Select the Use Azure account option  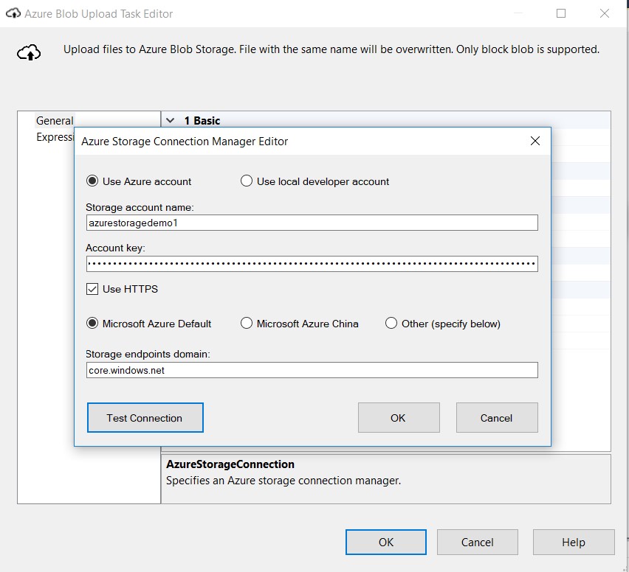pyautogui.click(x=92, y=181)
